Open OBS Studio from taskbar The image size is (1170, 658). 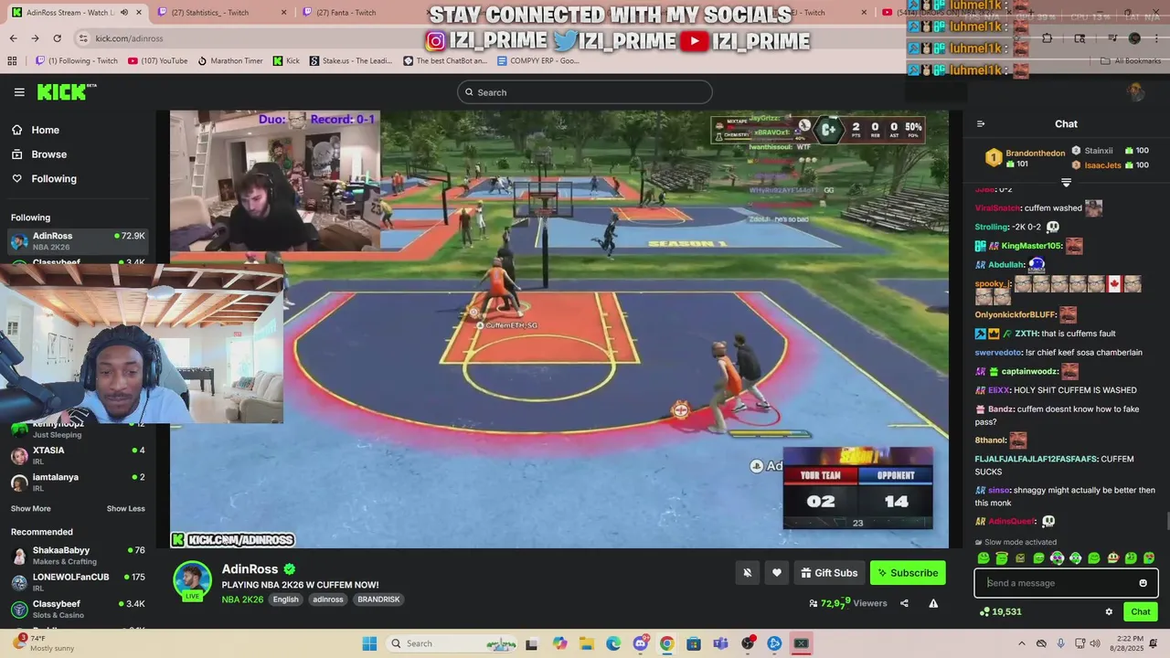click(748, 643)
